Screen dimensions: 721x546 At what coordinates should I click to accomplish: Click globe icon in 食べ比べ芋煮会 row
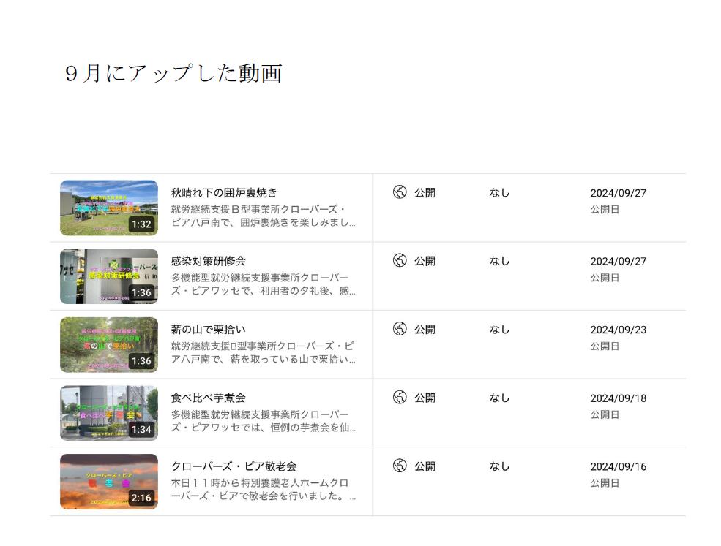coord(400,397)
